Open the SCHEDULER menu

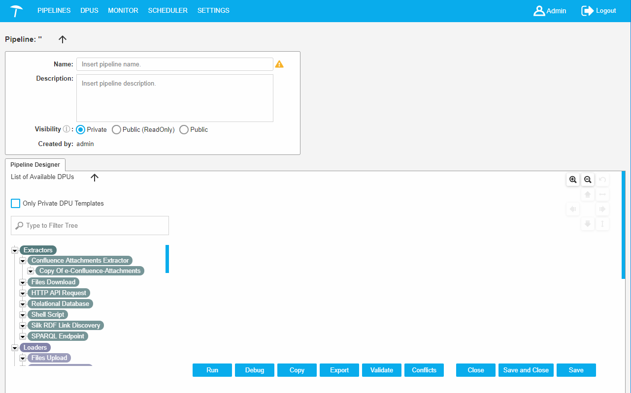pos(167,10)
